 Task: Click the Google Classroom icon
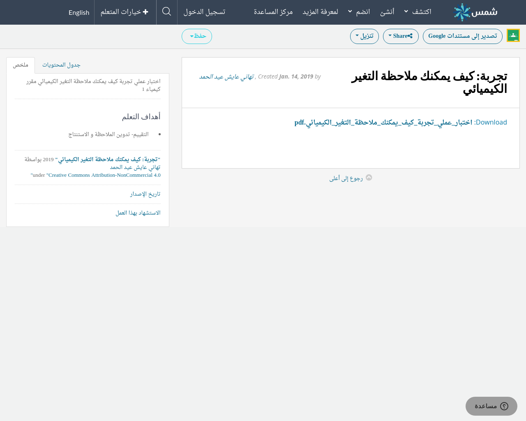[513, 36]
